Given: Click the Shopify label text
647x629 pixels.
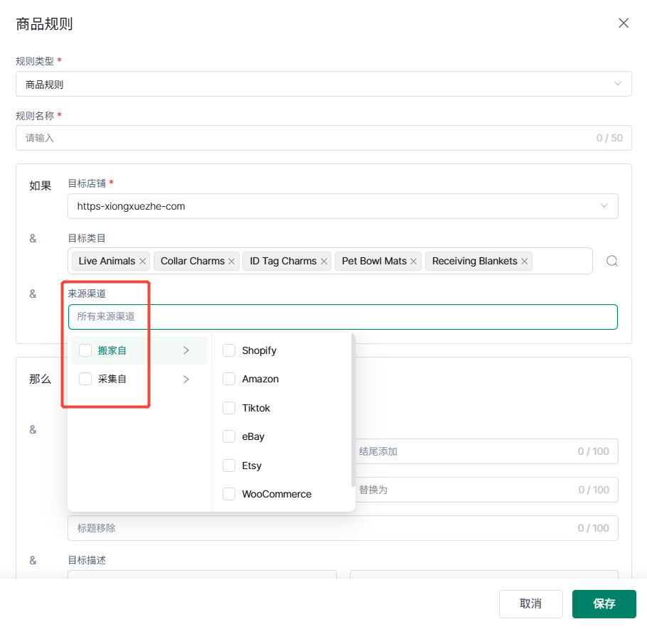Looking at the screenshot, I should (x=259, y=350).
